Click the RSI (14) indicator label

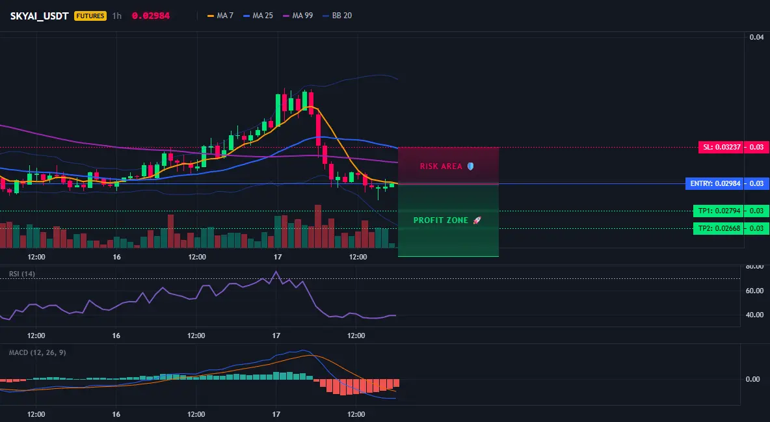pyautogui.click(x=22, y=274)
